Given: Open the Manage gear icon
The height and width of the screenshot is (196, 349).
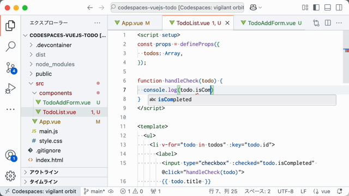Looking at the screenshot, I should pos(10,176).
